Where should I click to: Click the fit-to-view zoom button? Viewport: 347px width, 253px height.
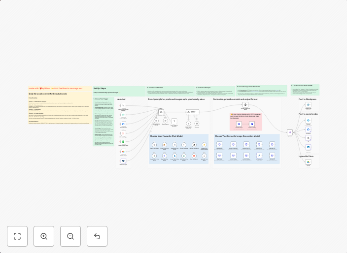(x=17, y=236)
